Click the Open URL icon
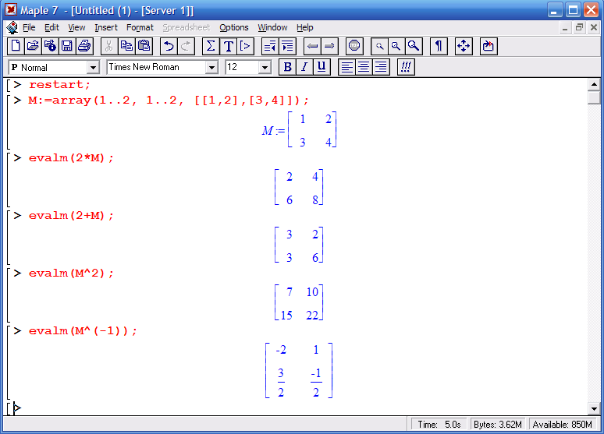This screenshot has height=434, width=604. [x=50, y=46]
